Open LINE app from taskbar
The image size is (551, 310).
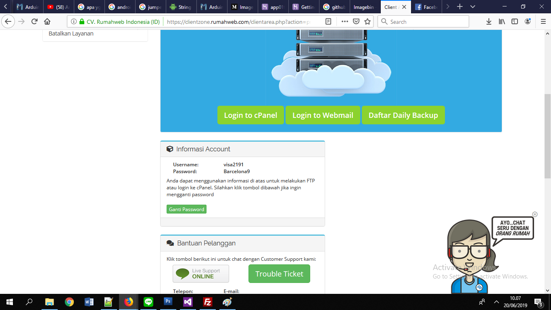[148, 302]
